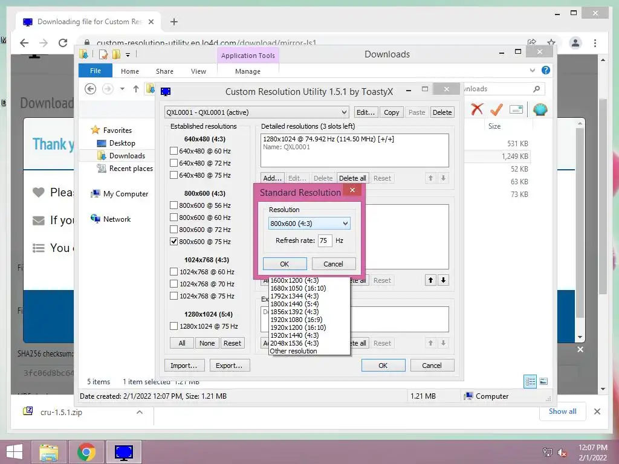Screen dimensions: 619x464
Task: Enable the 800x600 @ 72 Hz checkbox
Action: point(173,229)
